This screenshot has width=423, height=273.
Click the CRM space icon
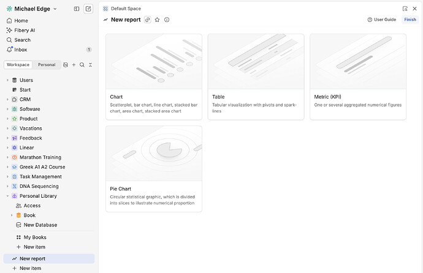[x=15, y=100]
